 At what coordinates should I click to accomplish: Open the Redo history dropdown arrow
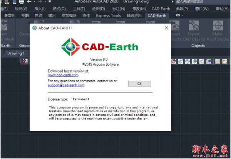[x=45, y=2]
